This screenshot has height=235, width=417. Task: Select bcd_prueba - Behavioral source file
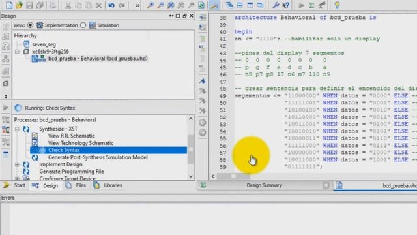click(98, 59)
